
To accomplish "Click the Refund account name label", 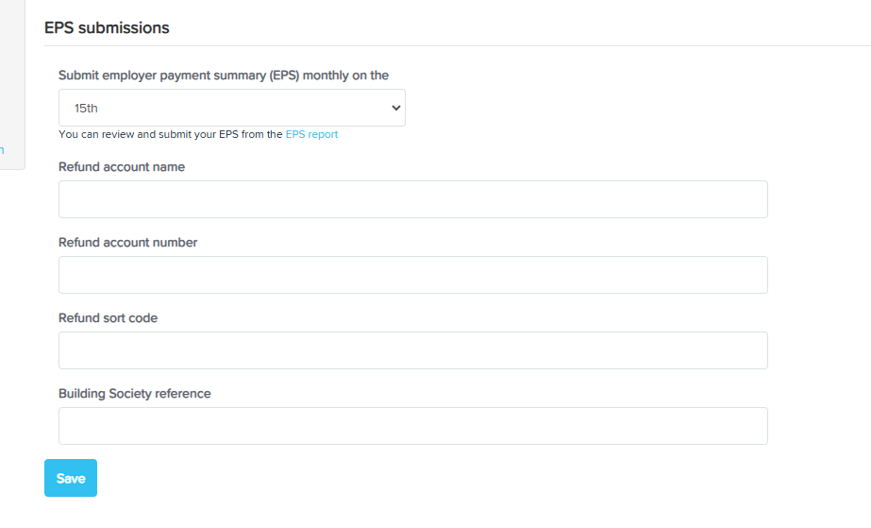I will (x=122, y=167).
